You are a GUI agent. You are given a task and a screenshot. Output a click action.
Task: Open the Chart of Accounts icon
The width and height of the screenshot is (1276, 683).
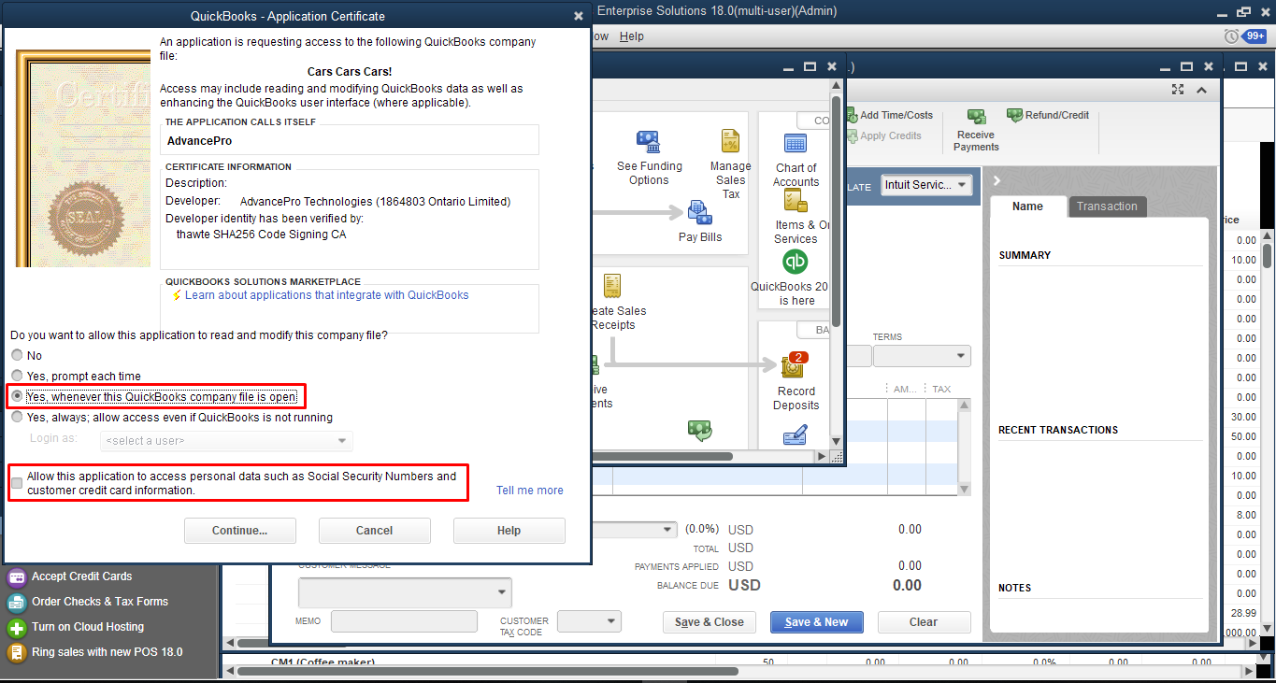tap(796, 144)
